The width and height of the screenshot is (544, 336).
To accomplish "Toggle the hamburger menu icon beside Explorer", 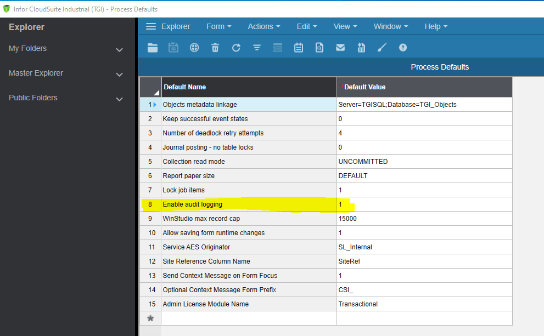I will [x=151, y=26].
